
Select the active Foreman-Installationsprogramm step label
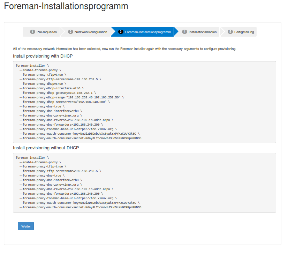(x=148, y=32)
